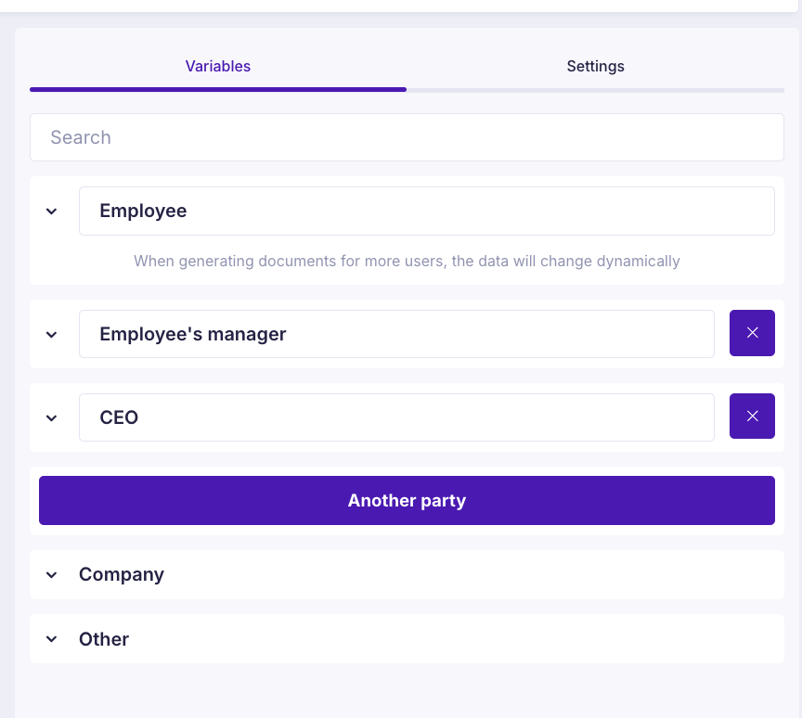Expand the Company section arrow

pos(52,575)
